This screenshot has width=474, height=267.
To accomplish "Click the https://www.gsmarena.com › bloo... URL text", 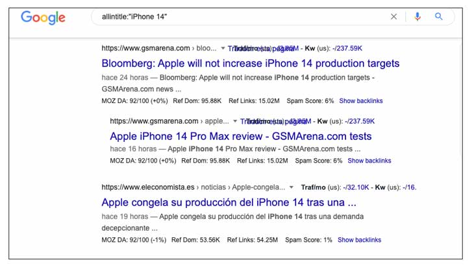I will tap(158, 48).
